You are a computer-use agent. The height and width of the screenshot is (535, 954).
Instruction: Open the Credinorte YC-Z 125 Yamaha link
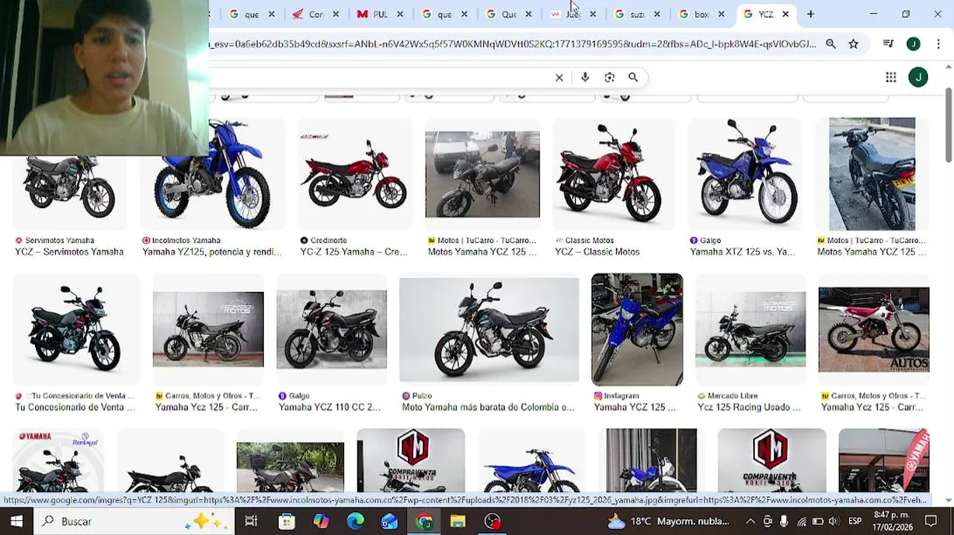pos(354,252)
